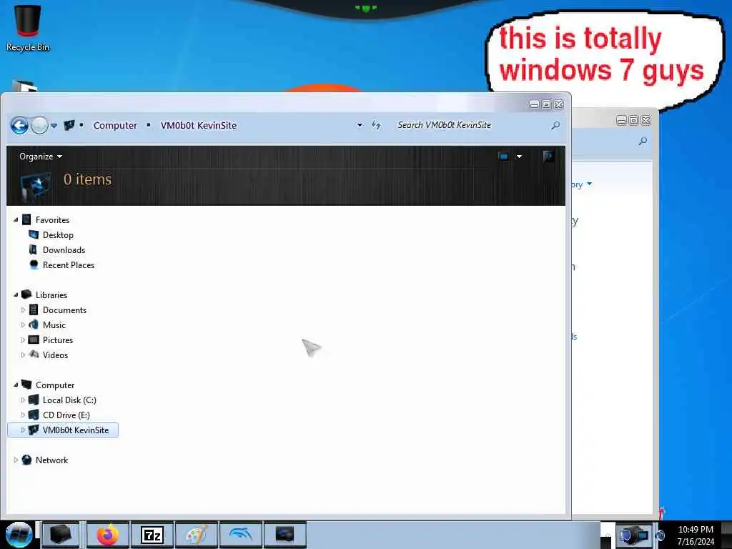Open the last dark taskbar app icon
Viewport: 732px width, 549px height.
click(285, 535)
